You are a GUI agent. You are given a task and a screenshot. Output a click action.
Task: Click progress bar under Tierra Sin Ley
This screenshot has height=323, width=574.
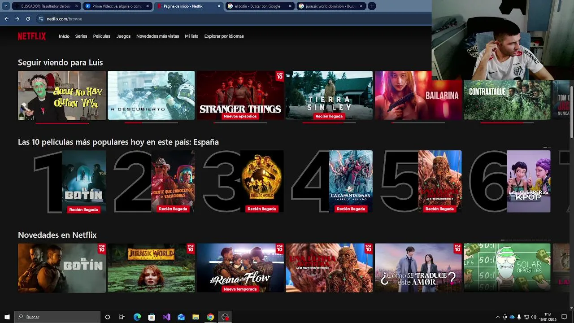click(329, 122)
